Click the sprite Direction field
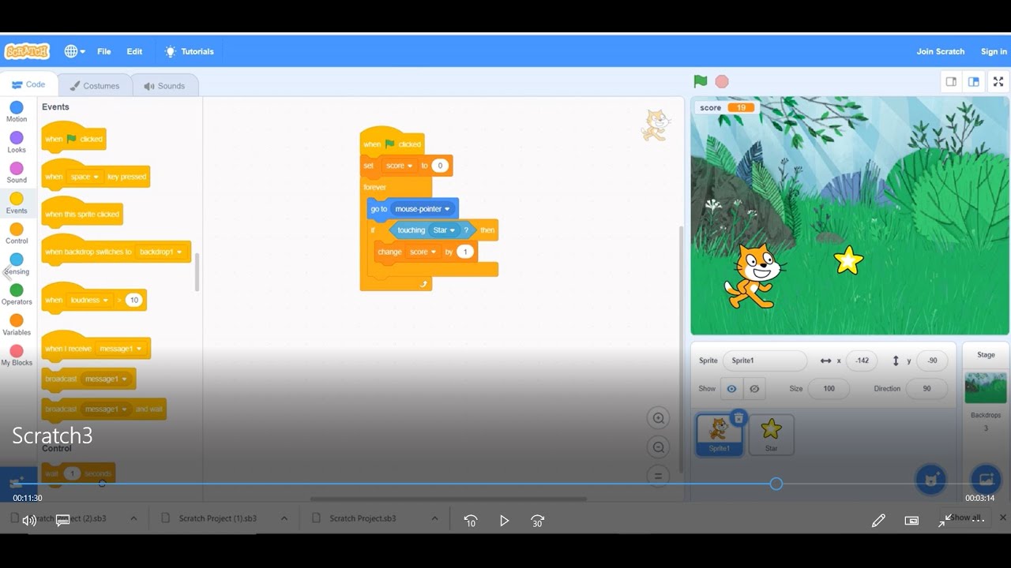Viewport: 1011px width, 568px height. [x=926, y=388]
